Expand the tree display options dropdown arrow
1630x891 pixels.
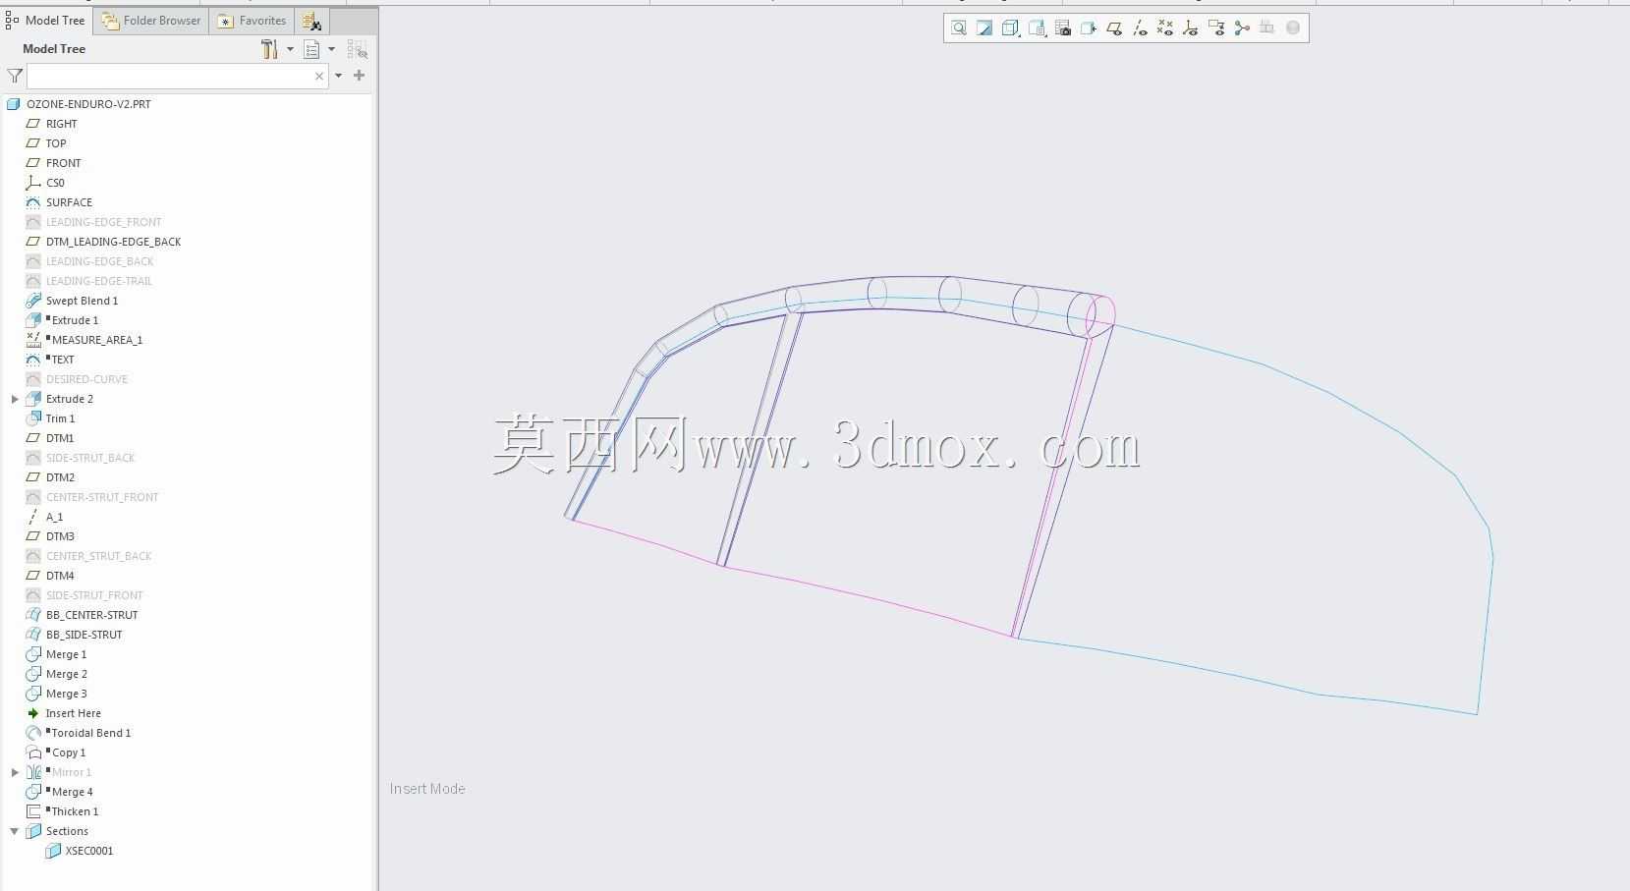click(331, 49)
